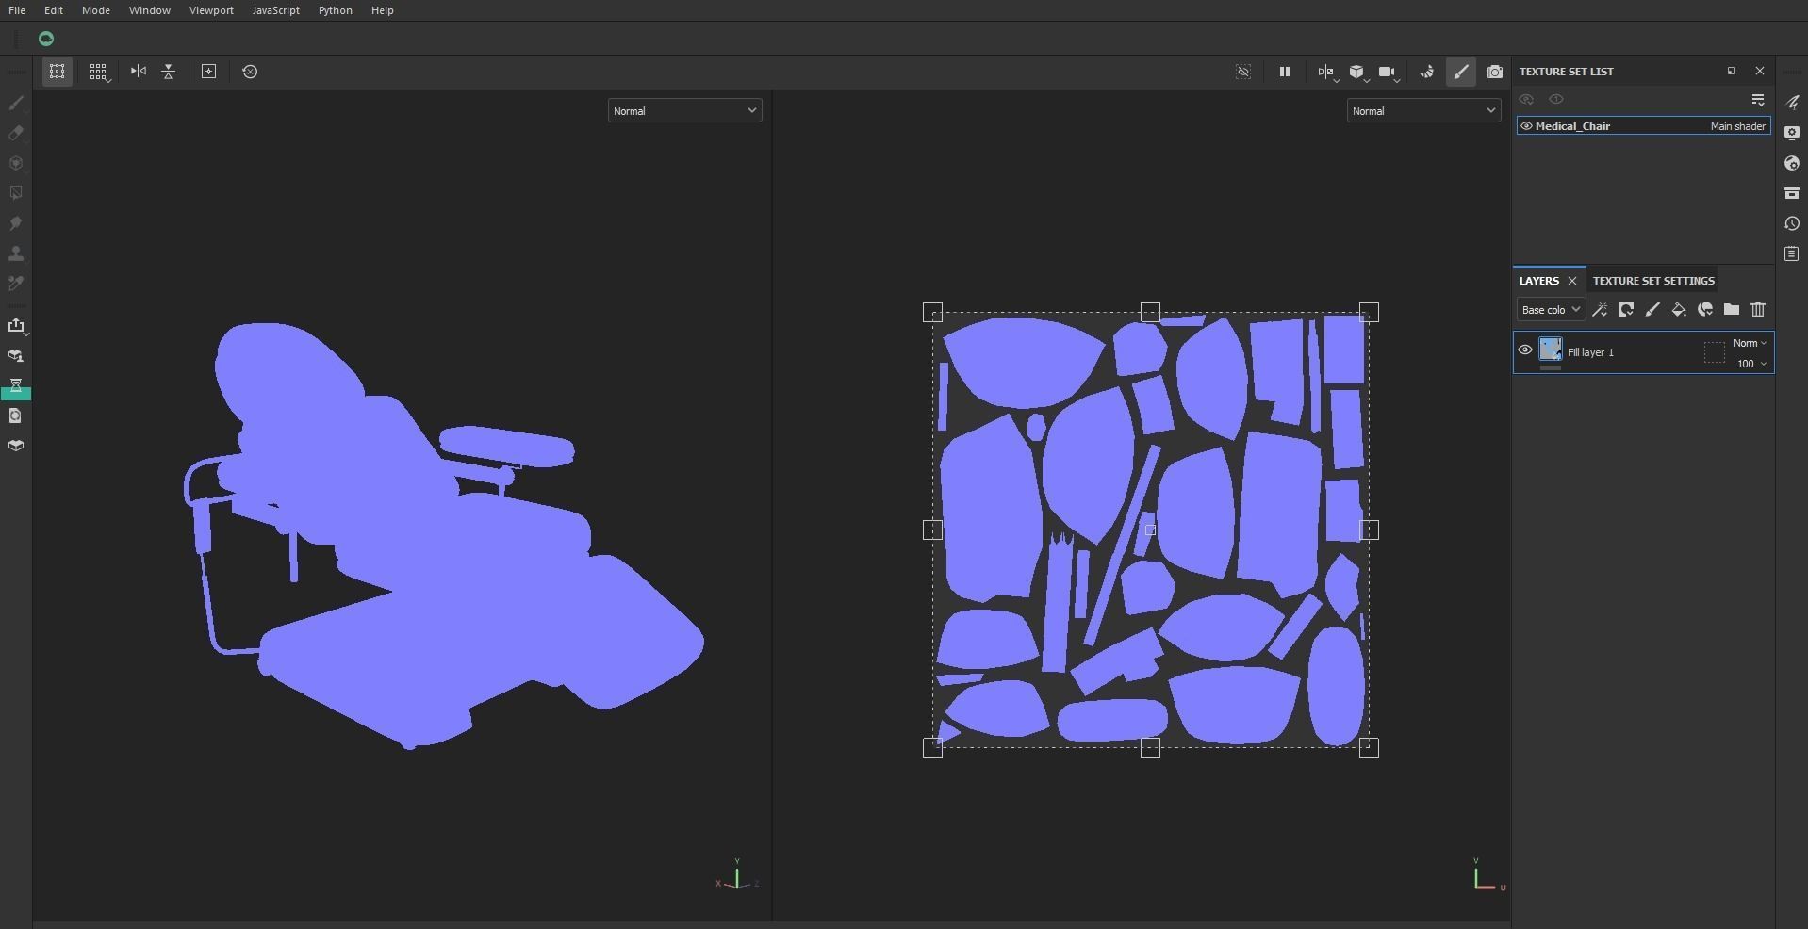The height and width of the screenshot is (929, 1808).
Task: Add a fill layer with the bucket icon
Action: pos(1679,309)
